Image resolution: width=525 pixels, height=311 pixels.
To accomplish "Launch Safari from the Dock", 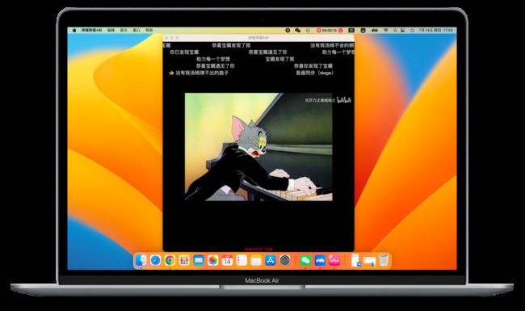I will [x=155, y=260].
